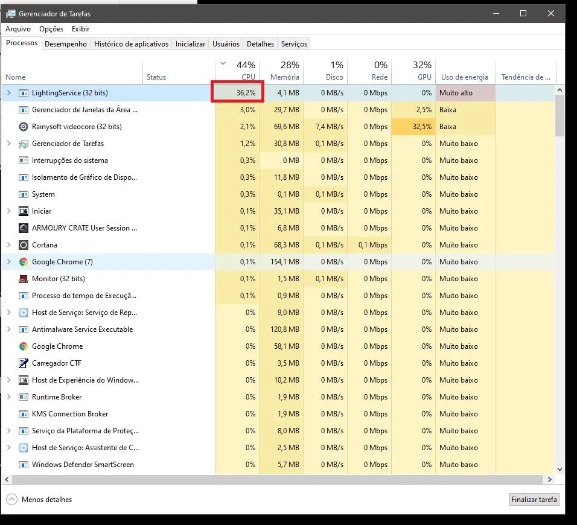The width and height of the screenshot is (577, 525).
Task: Sort processes by the GPU column
Action: coord(413,71)
